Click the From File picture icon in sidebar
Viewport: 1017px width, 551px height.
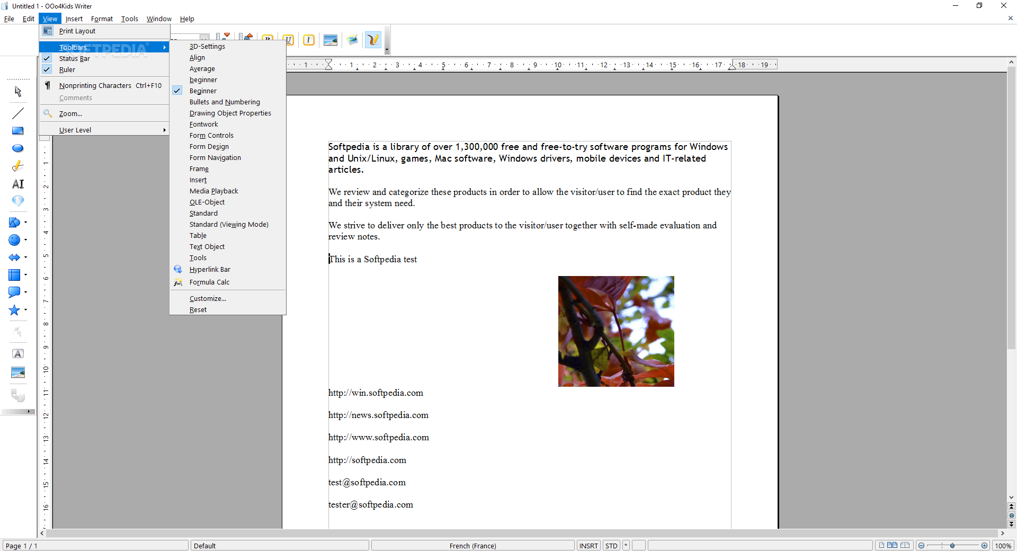pos(18,372)
